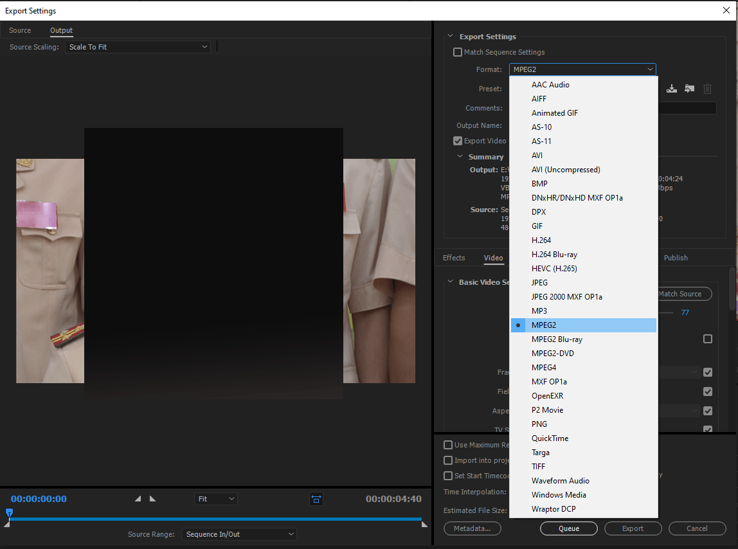Viewport: 738px width, 549px height.
Task: Click the Import Preset icon
Action: tap(690, 89)
